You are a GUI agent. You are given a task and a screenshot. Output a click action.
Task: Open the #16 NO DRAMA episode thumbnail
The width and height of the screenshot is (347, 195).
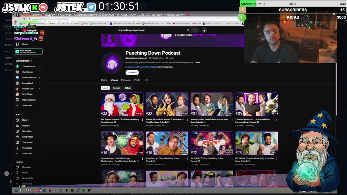256,144
